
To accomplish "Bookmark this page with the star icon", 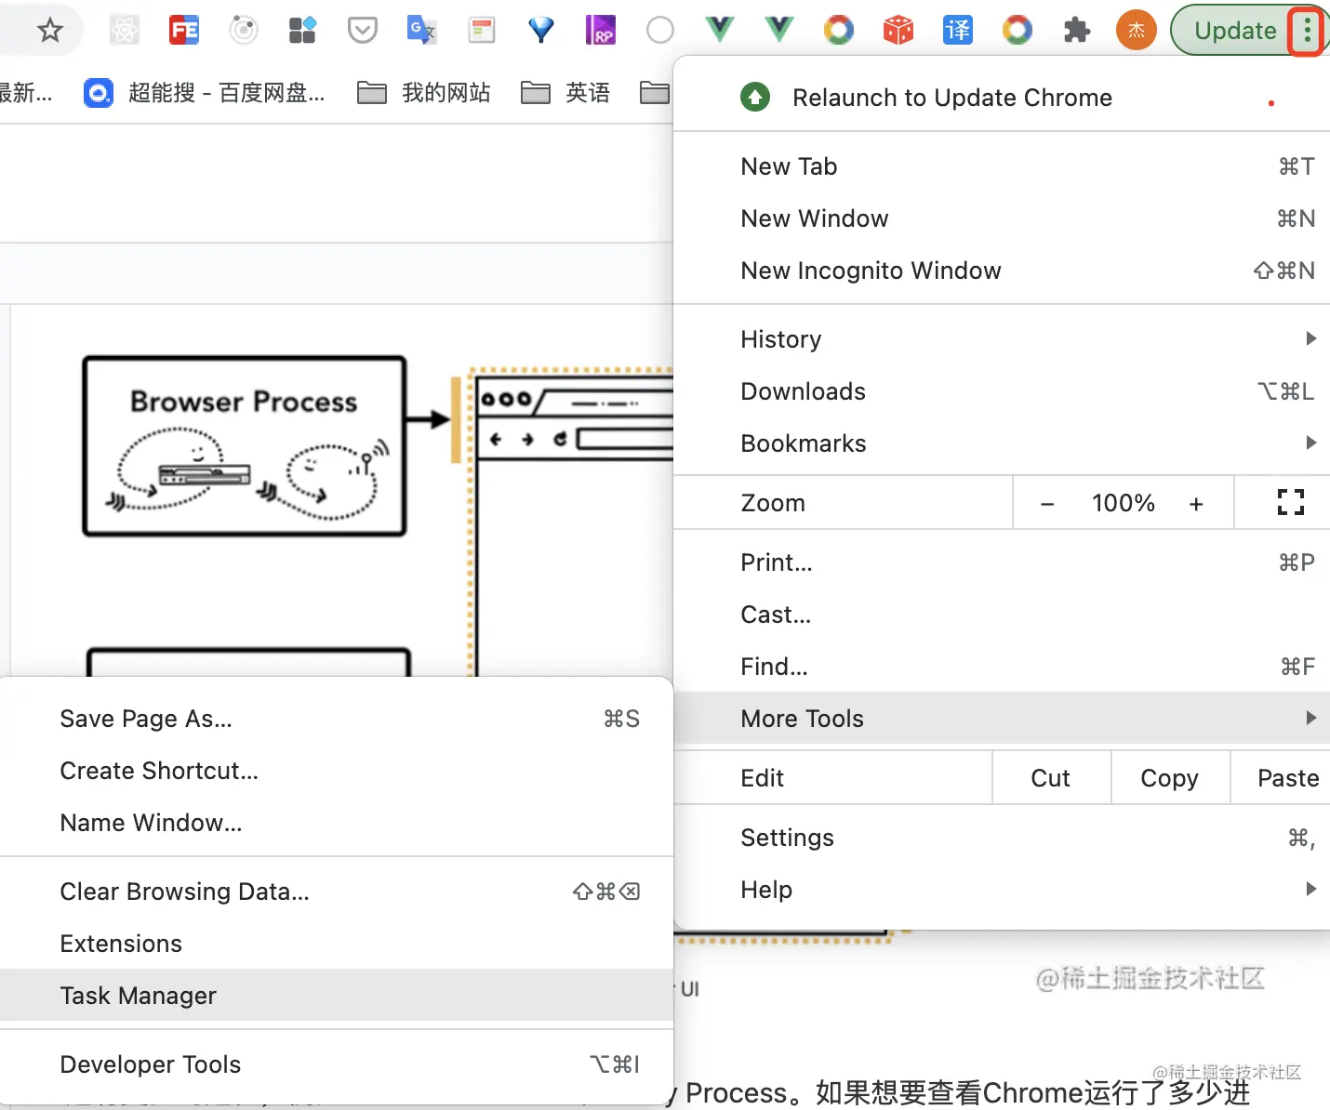I will click(49, 31).
